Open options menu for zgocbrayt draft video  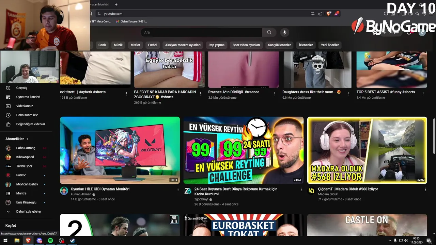tap(301, 190)
